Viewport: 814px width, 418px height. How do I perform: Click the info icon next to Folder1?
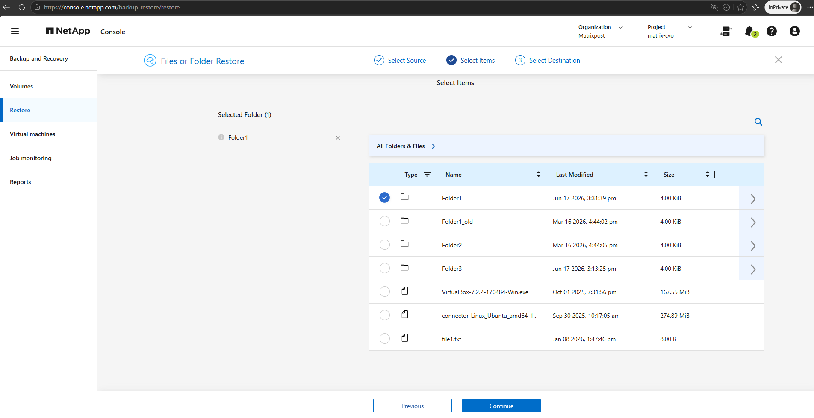(221, 137)
